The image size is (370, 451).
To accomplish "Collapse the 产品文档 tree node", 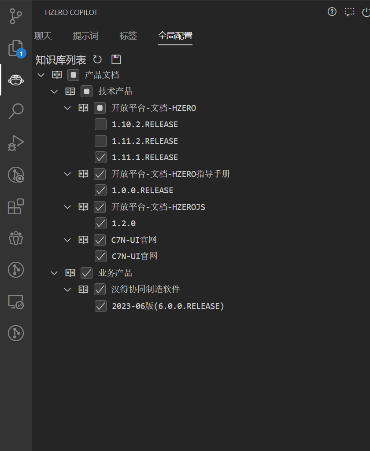I will 41,75.
